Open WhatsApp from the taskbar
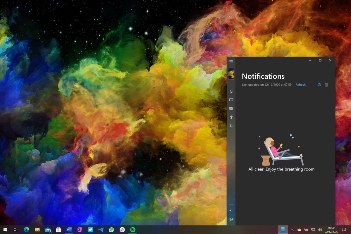This screenshot has width=351, height=234. coord(111,230)
